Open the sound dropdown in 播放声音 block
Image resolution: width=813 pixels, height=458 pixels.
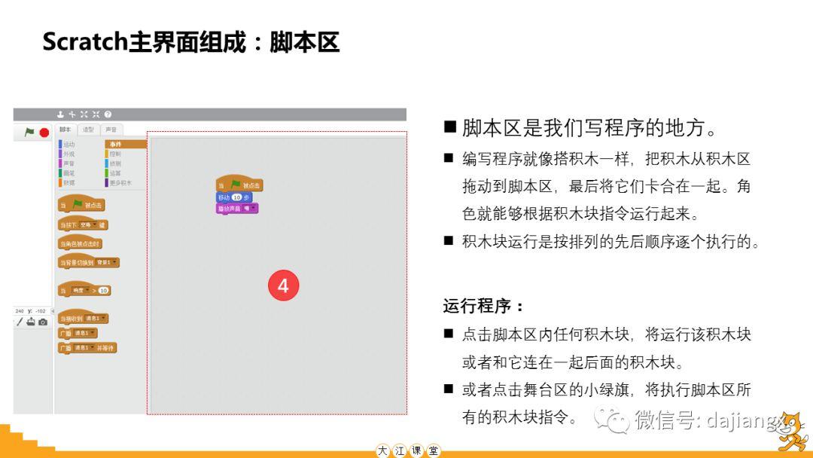[249, 209]
